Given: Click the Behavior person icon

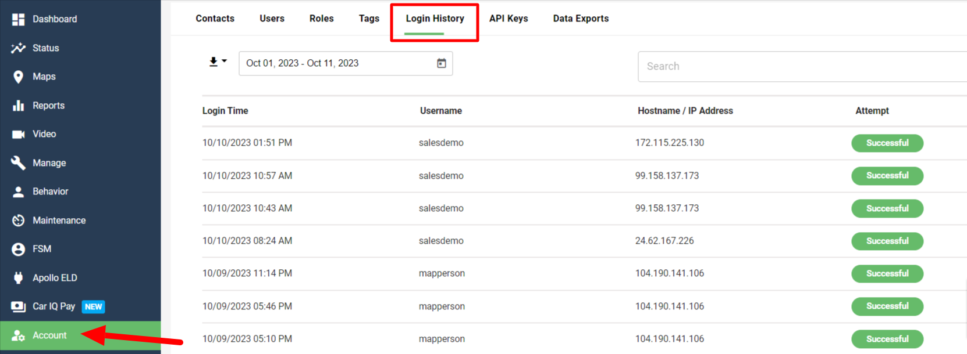Looking at the screenshot, I should 18,192.
